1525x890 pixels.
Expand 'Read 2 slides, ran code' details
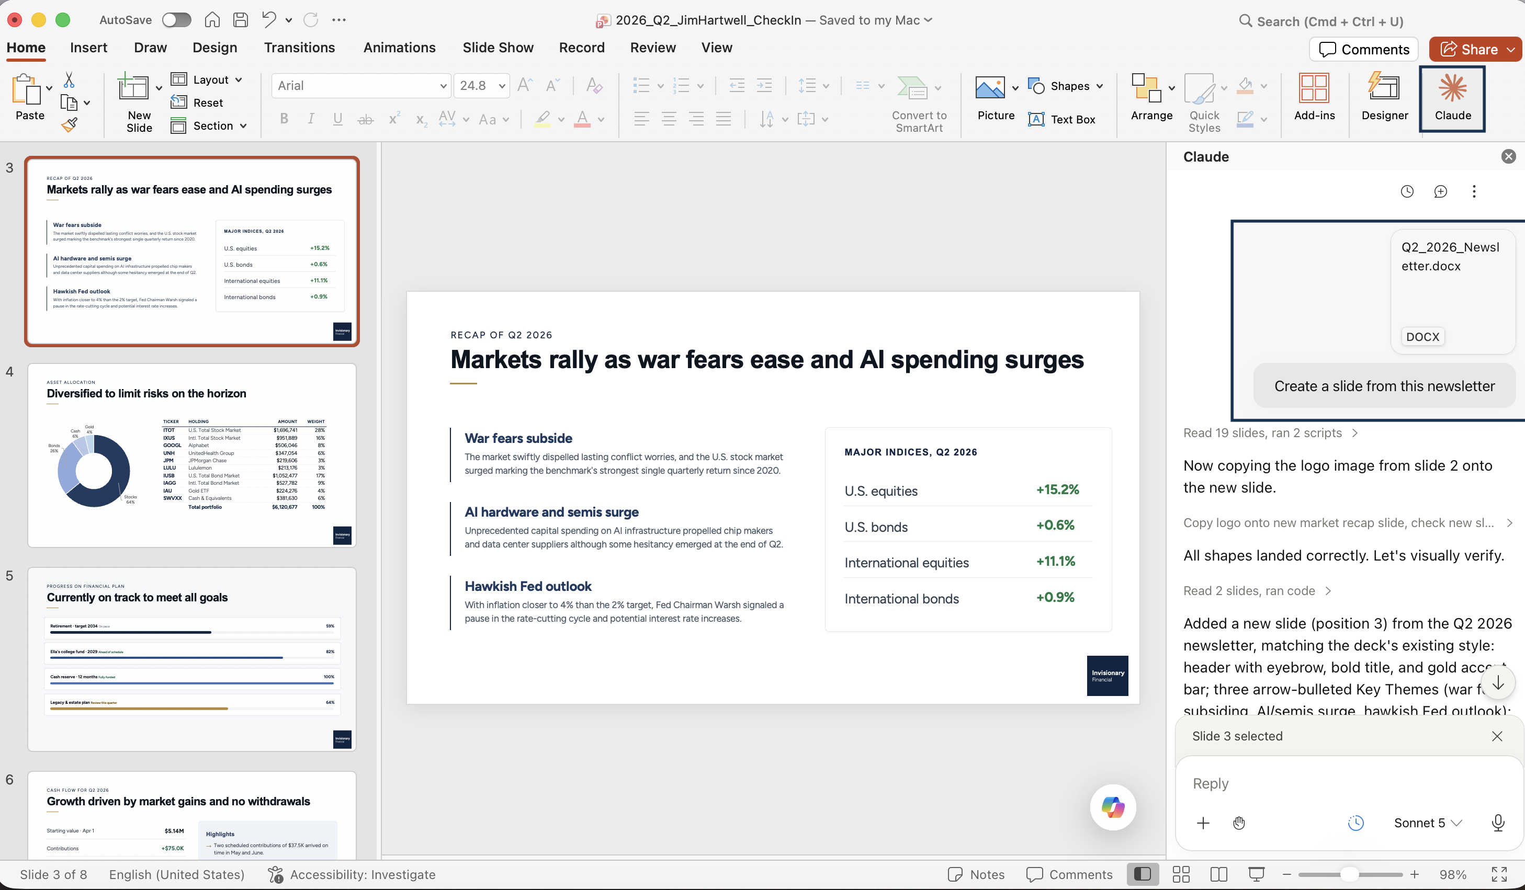(x=1258, y=591)
